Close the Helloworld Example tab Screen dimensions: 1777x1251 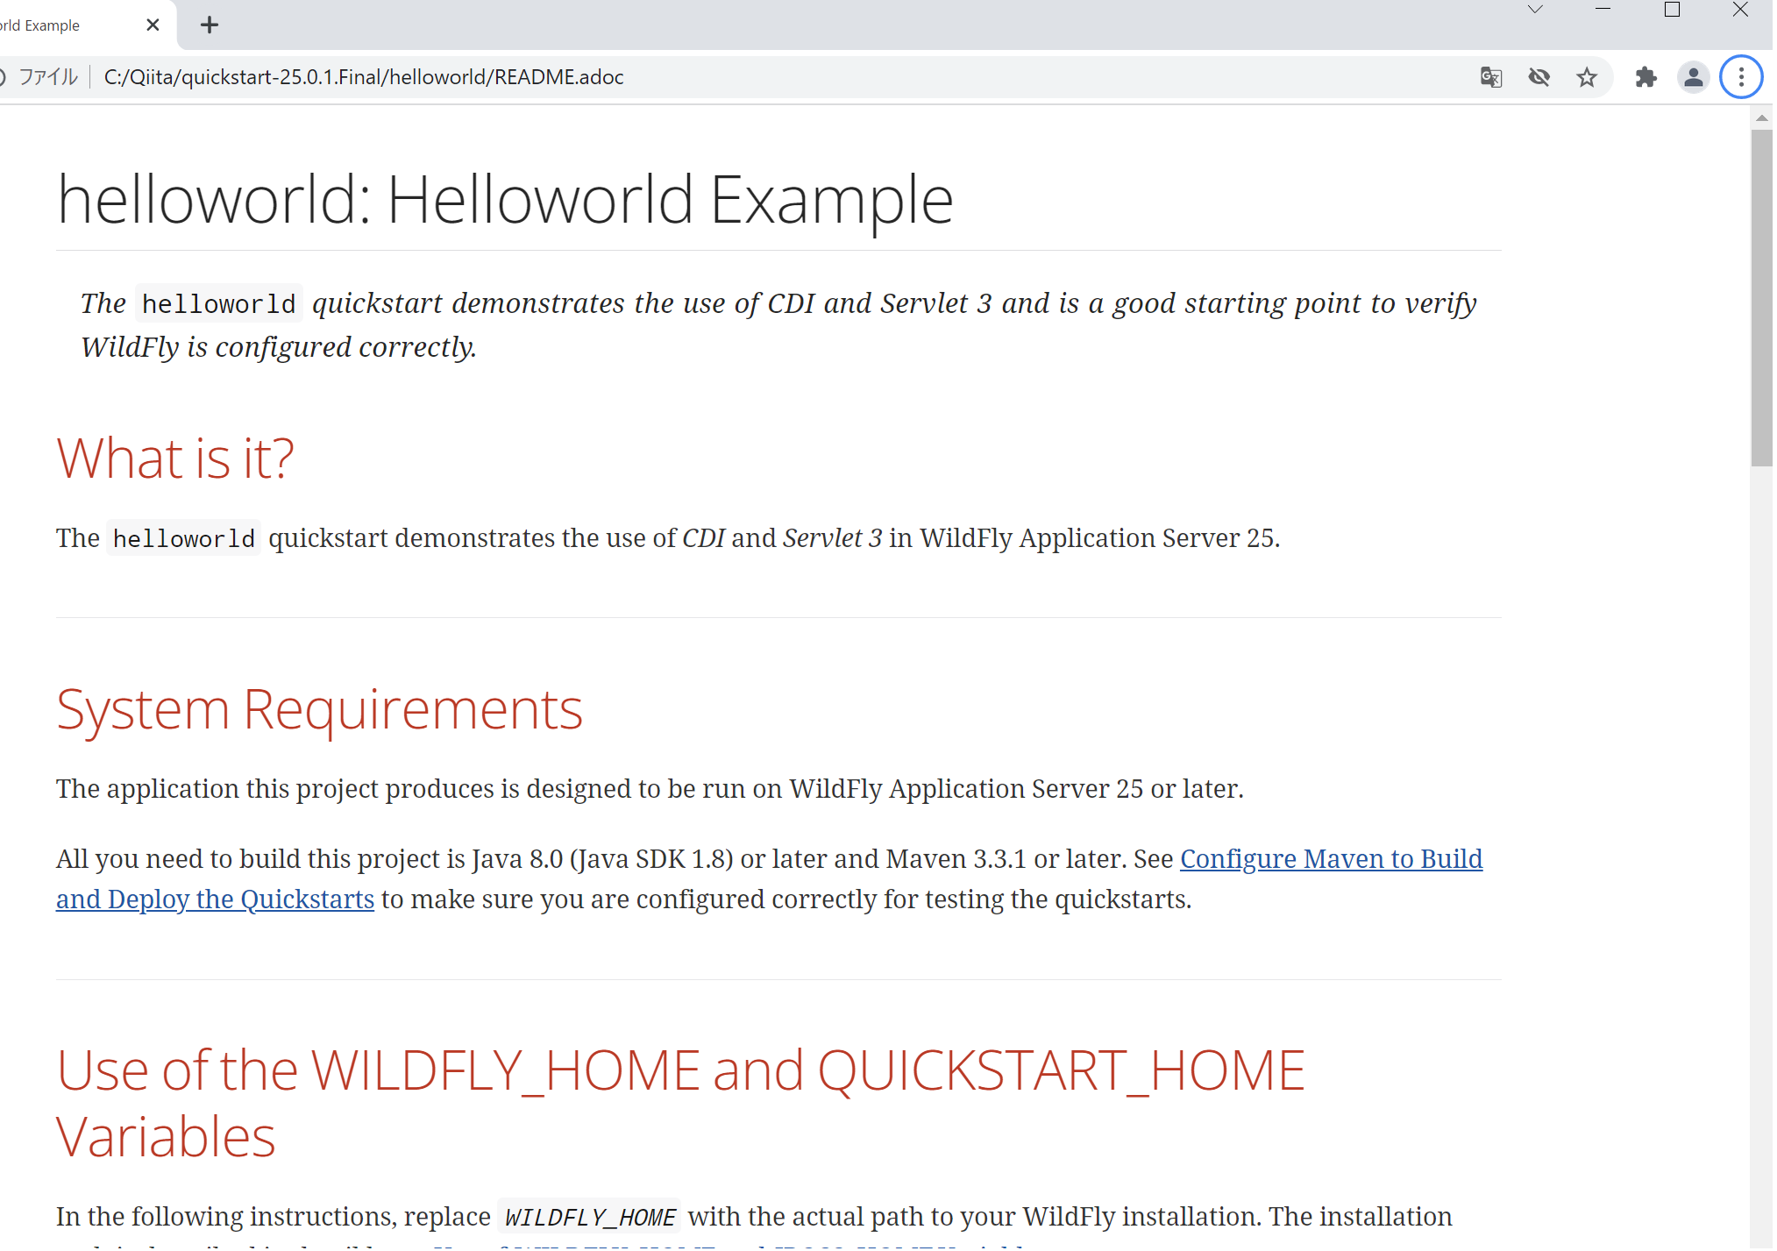tap(153, 25)
